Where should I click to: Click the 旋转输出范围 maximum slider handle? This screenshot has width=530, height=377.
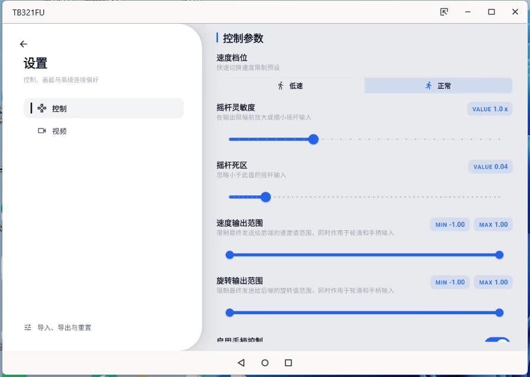499,312
